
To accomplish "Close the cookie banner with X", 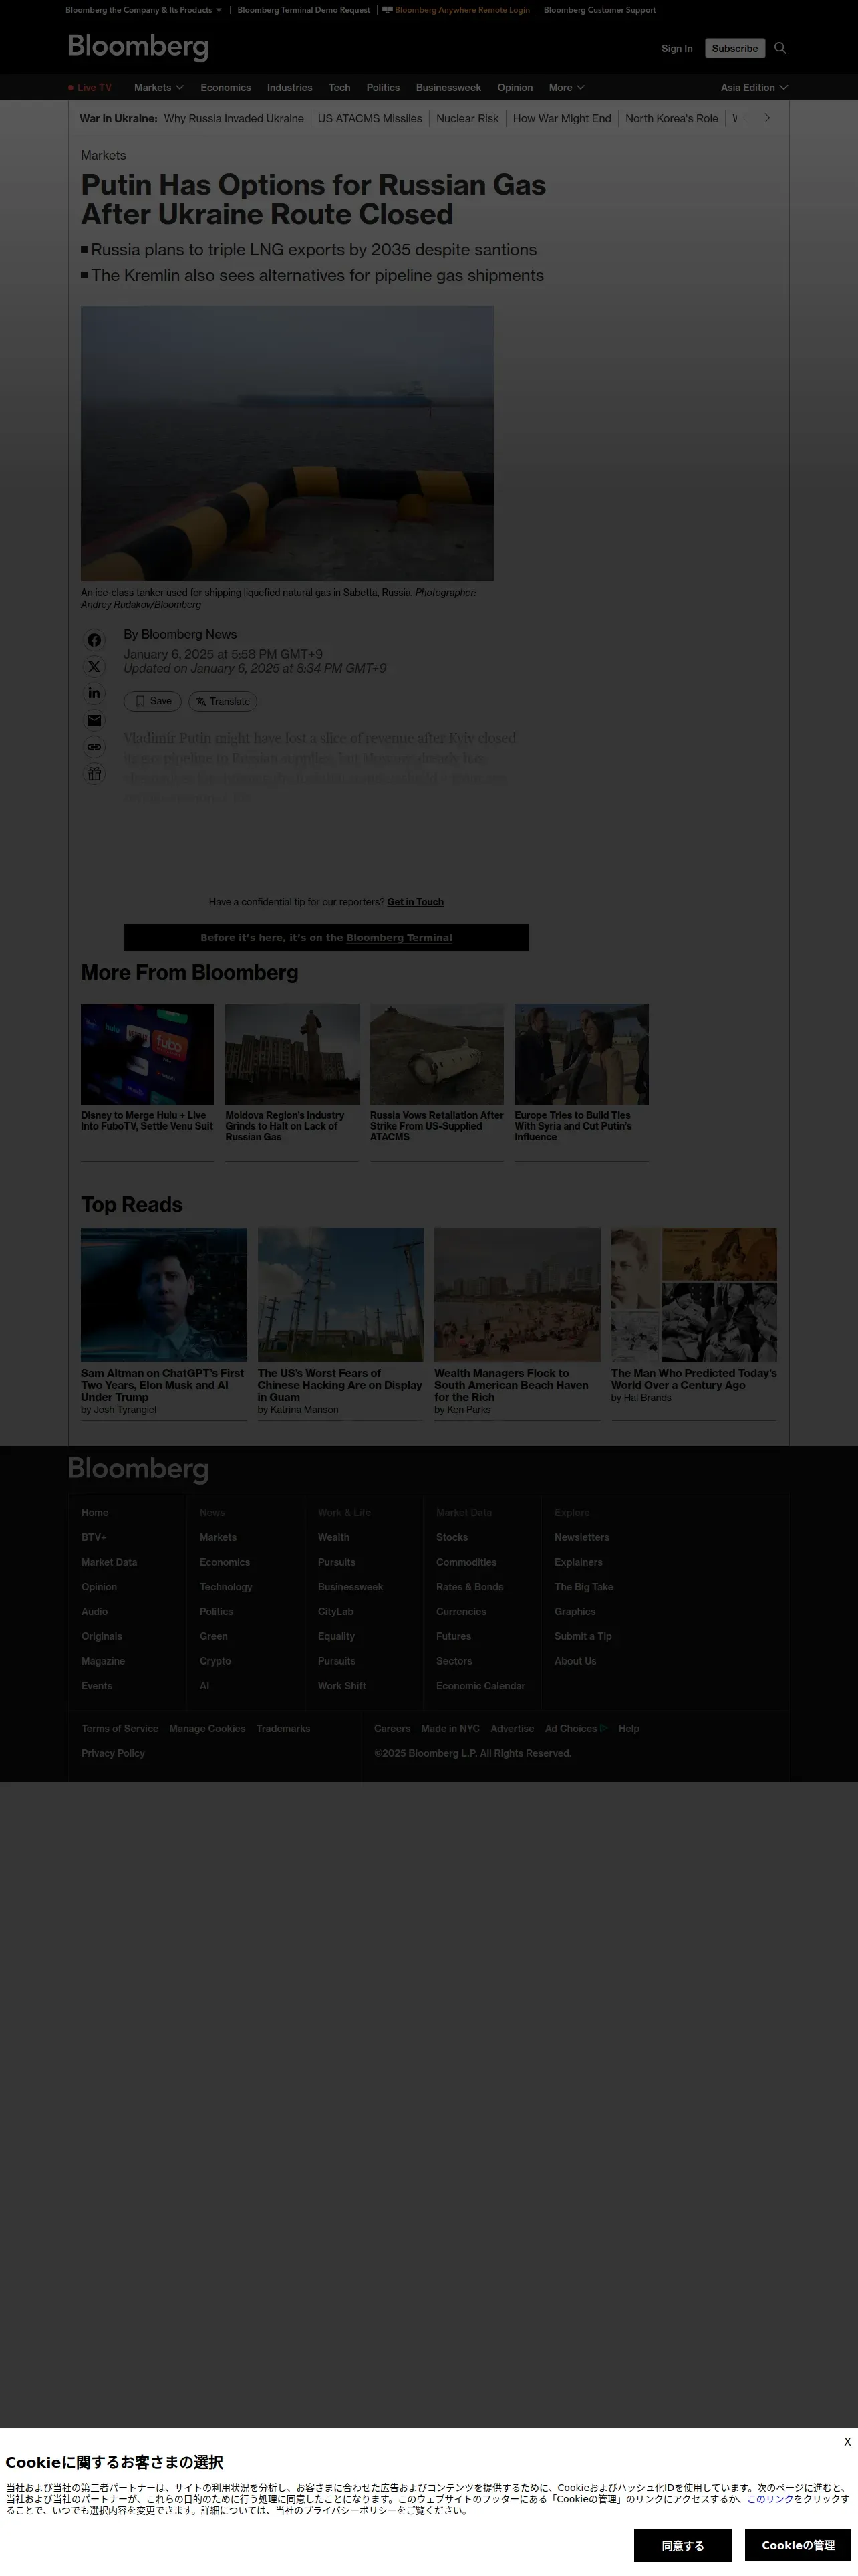I will (847, 2441).
